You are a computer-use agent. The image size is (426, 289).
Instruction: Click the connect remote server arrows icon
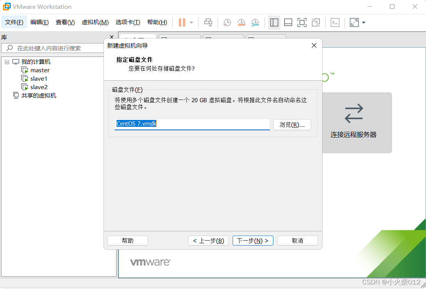[x=354, y=113]
